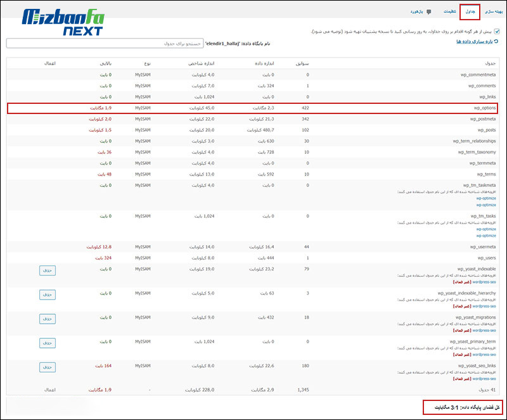Focus the table search input field
Screen dimensions: 507x420
click(105, 43)
